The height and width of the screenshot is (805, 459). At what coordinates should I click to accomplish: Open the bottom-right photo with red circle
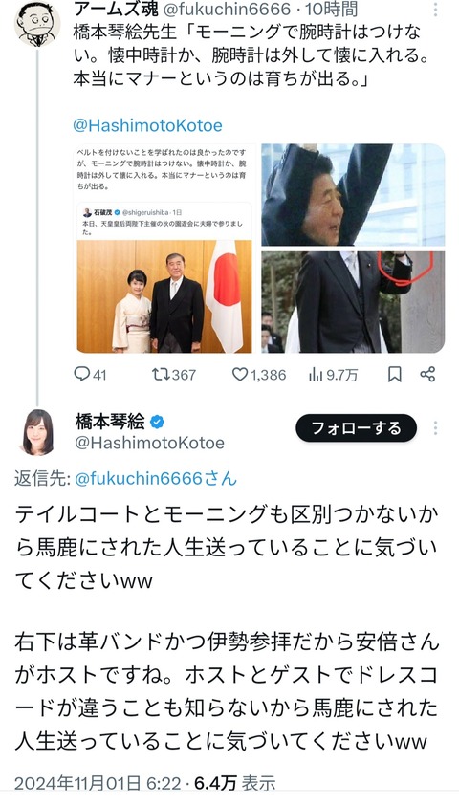353,302
